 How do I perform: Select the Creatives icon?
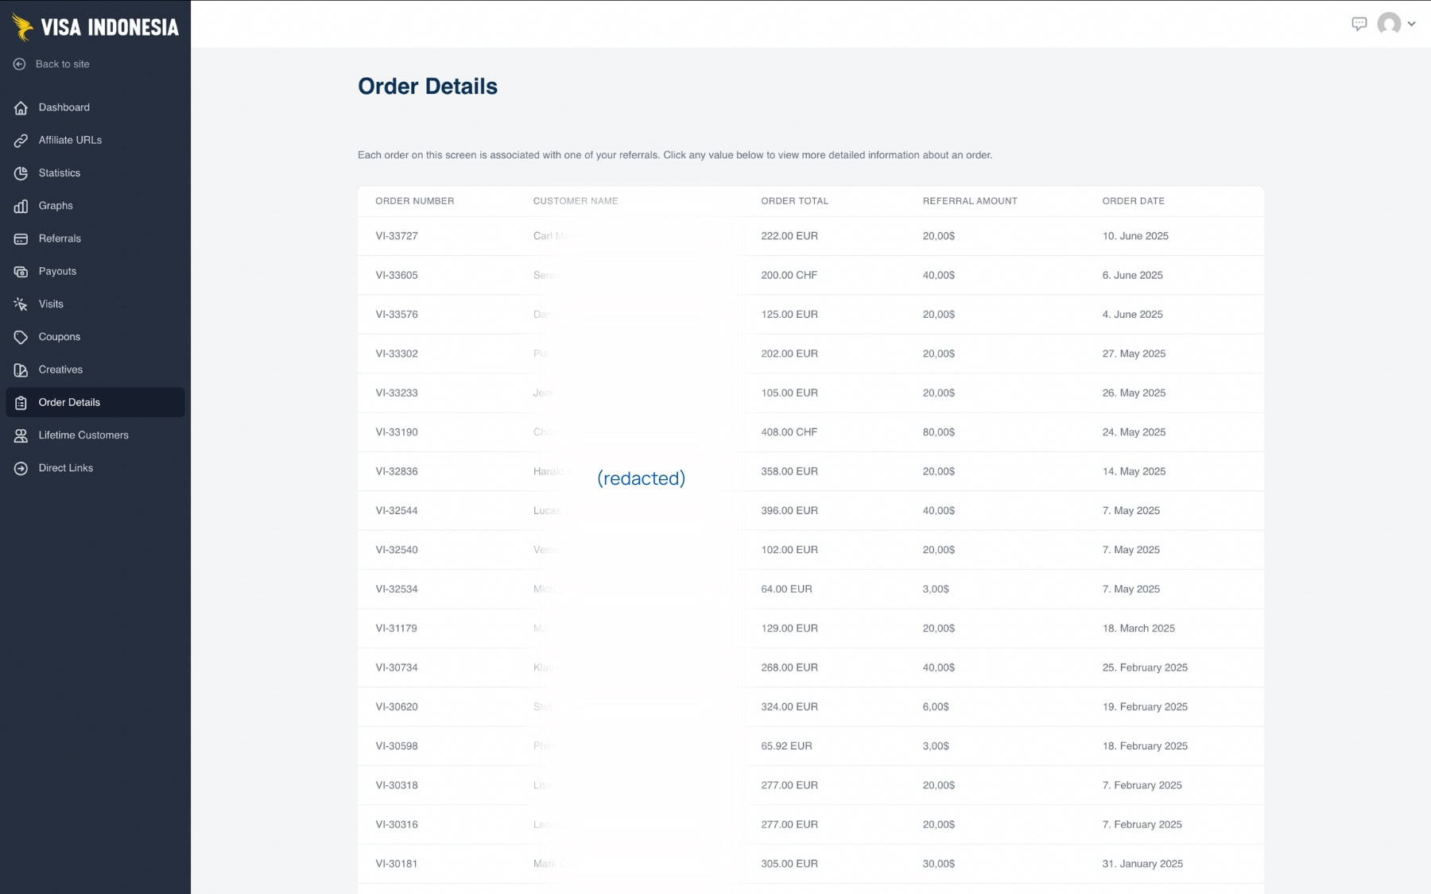tap(19, 370)
